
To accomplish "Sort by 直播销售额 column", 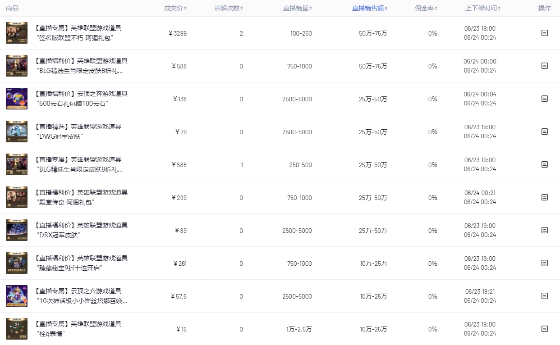I will (370, 8).
